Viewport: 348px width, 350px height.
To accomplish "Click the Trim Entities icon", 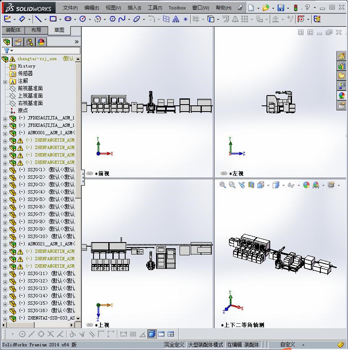I will pos(196,19).
